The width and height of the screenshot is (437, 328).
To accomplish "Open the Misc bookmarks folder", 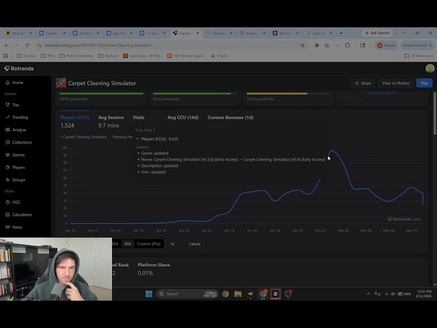I will coord(48,56).
